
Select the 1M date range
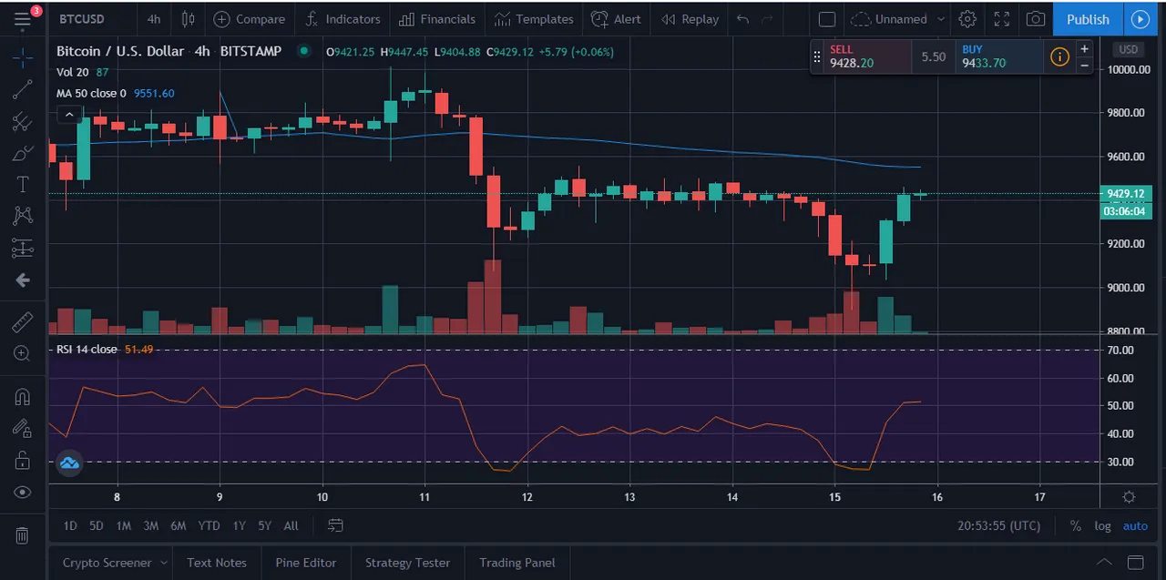[124, 525]
